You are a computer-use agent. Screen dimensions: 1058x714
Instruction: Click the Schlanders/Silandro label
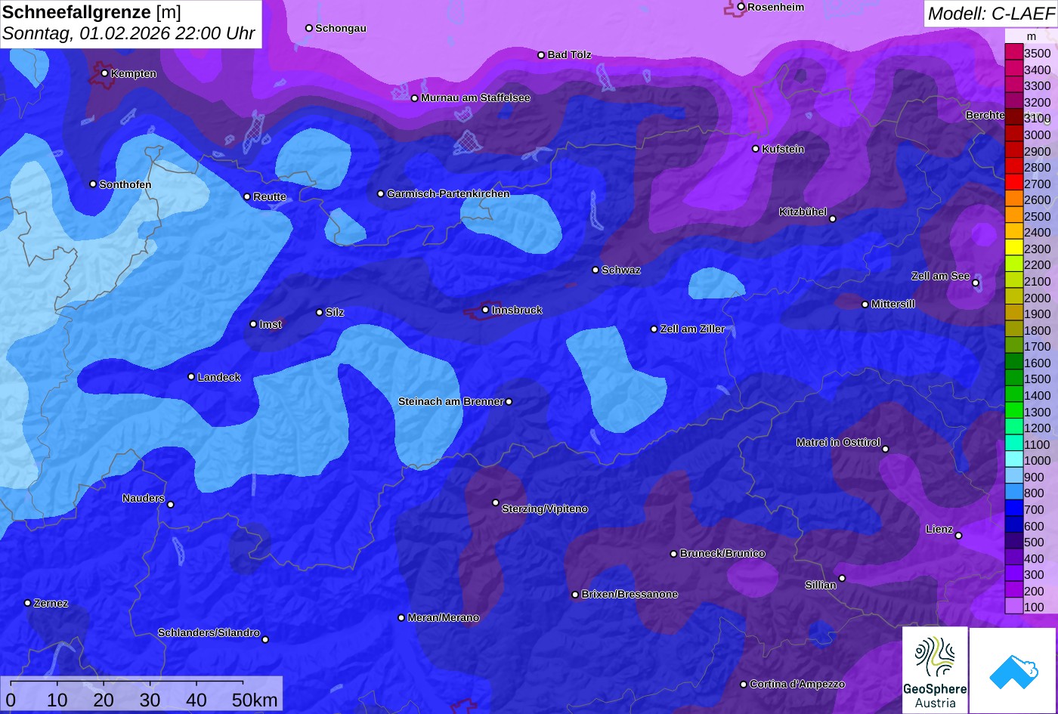coord(209,632)
